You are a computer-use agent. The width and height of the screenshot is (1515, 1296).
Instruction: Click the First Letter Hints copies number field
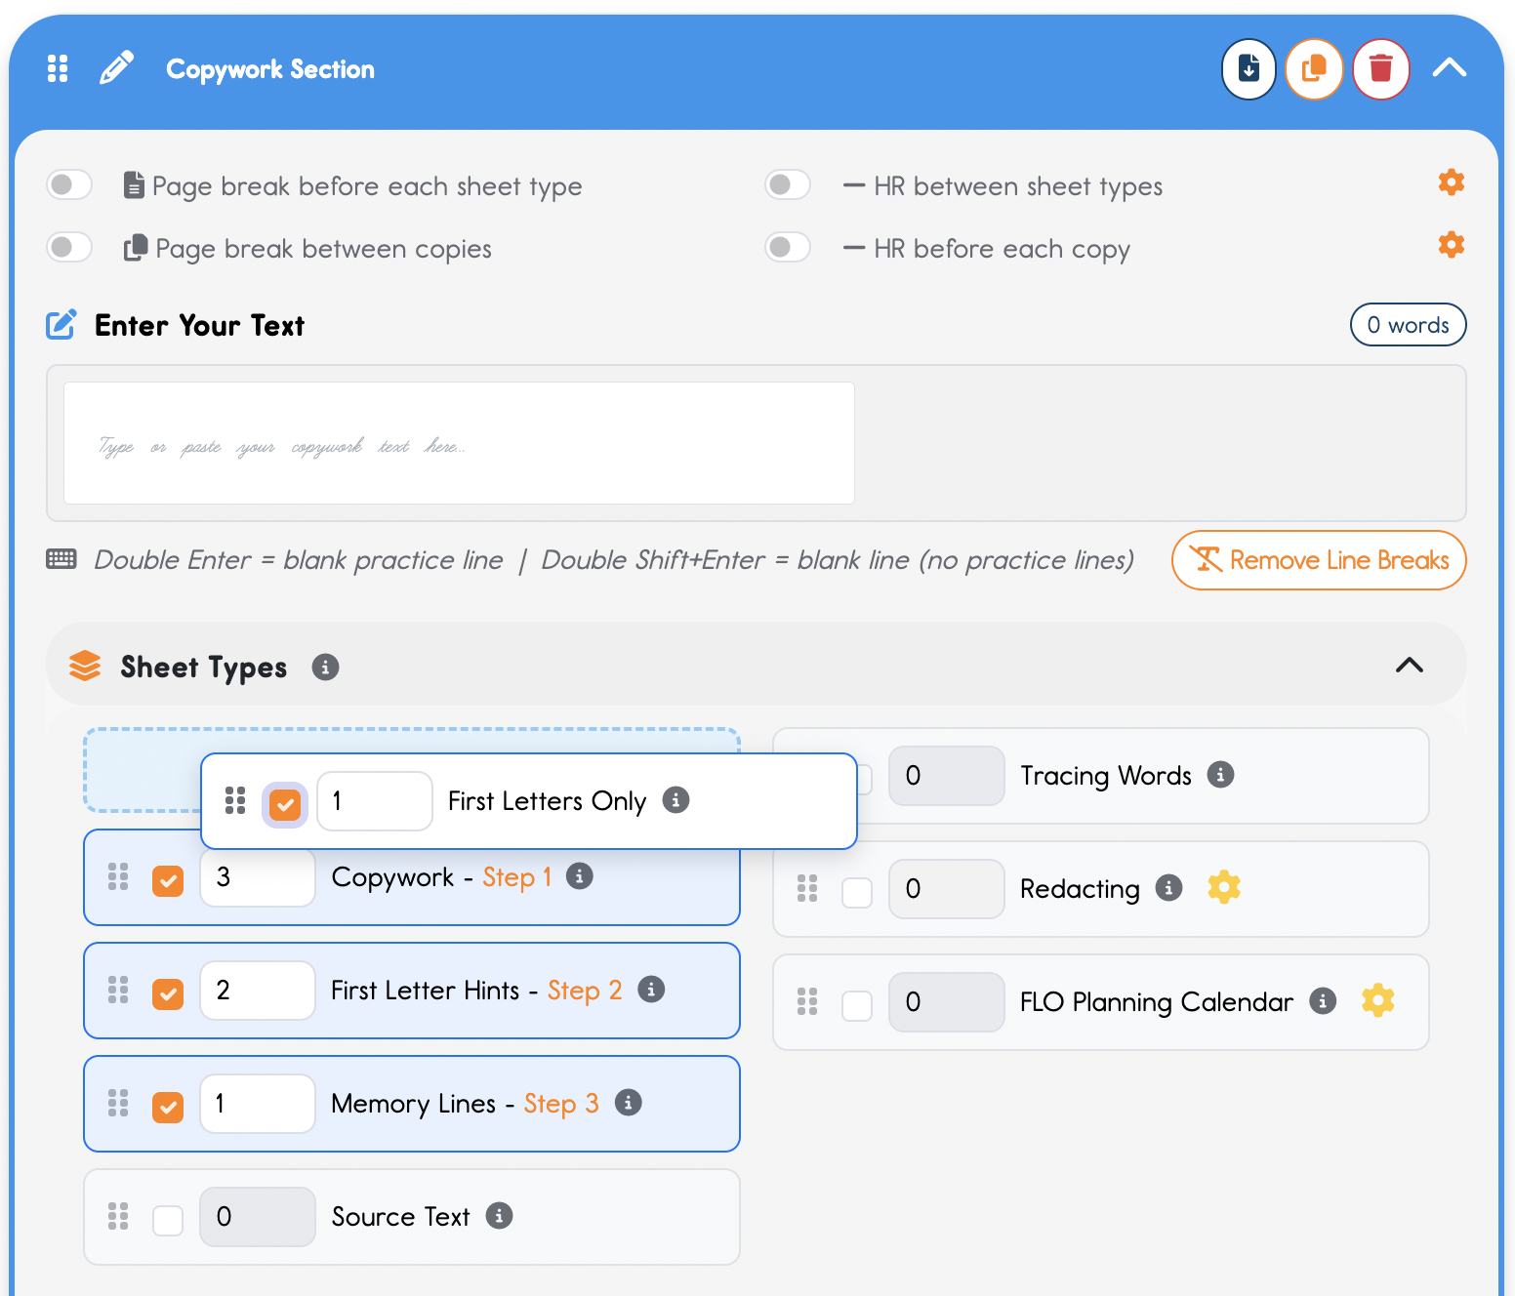pyautogui.click(x=258, y=991)
